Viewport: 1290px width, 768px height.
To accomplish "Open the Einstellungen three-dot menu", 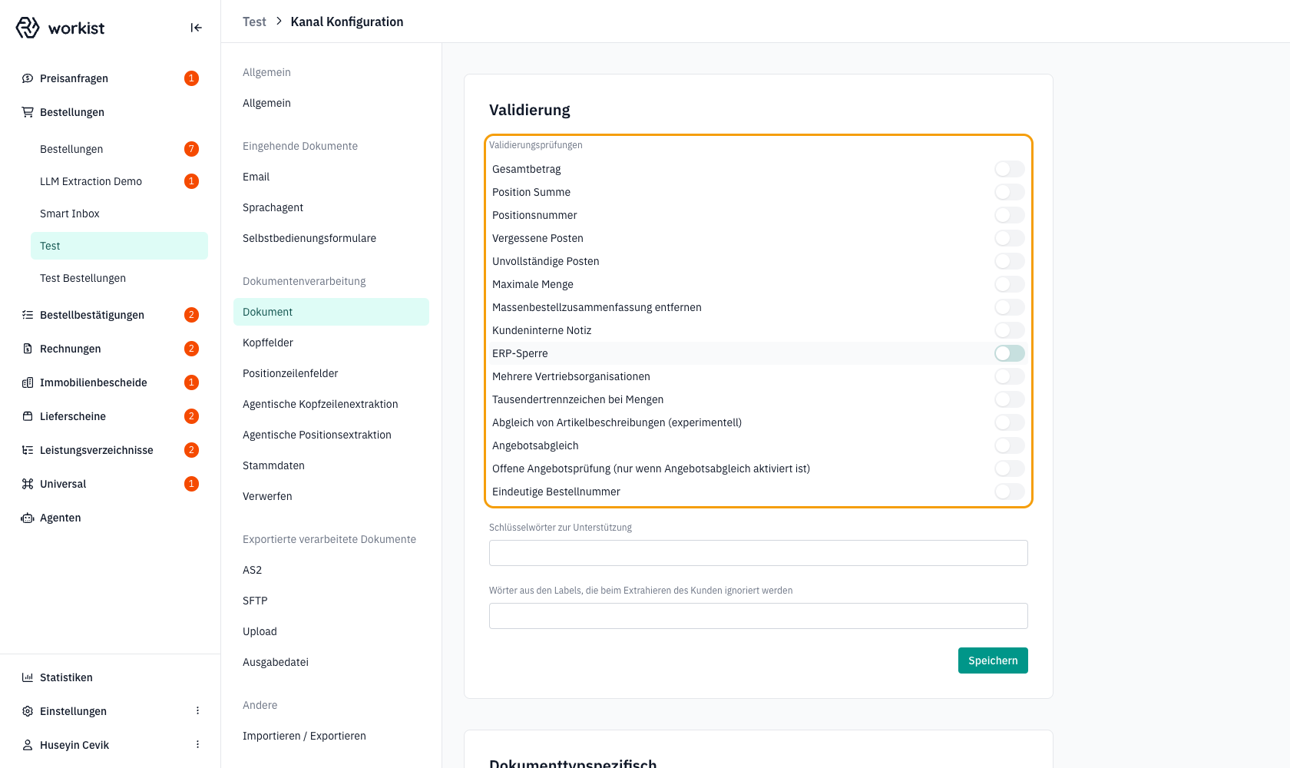I will 197,711.
